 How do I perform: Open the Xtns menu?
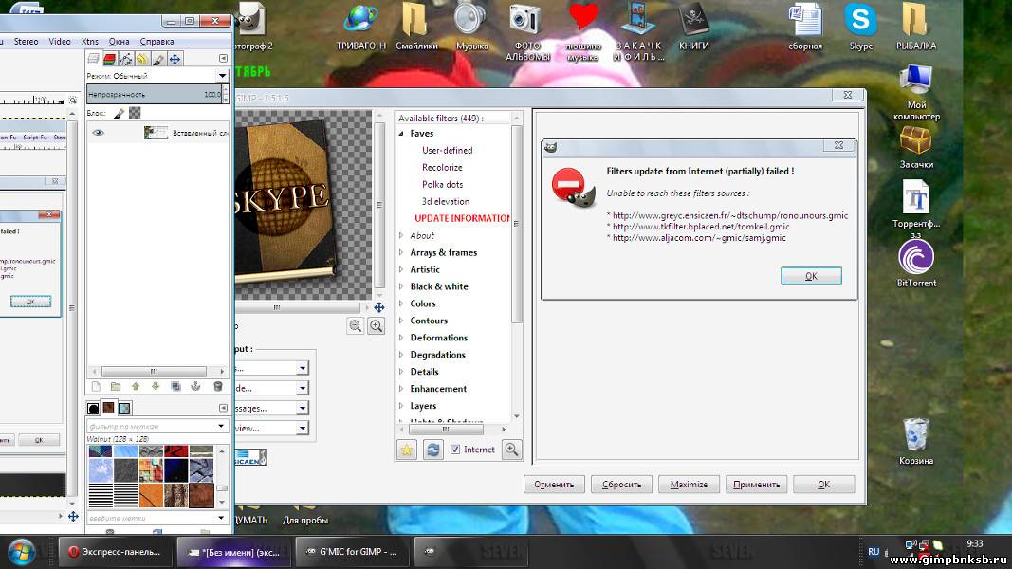(x=90, y=42)
